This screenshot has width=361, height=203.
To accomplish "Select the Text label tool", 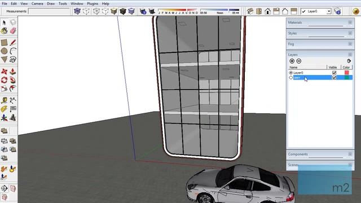I will (x=13, y=109).
